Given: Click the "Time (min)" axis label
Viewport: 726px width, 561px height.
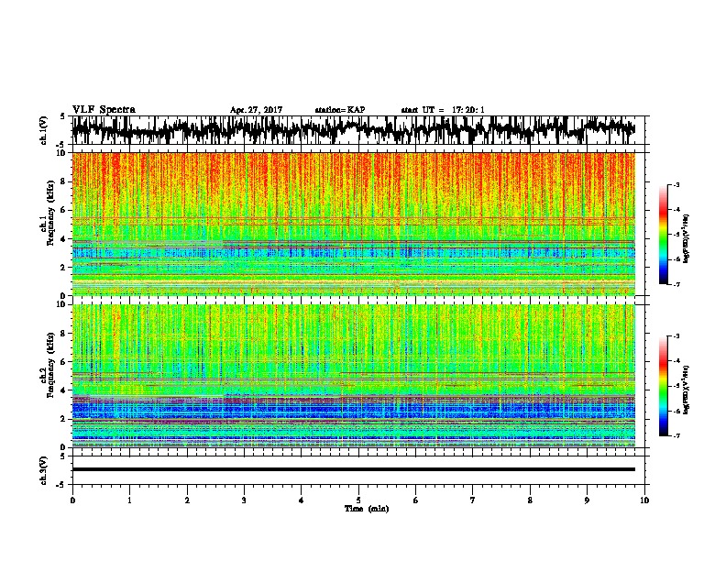Looking at the screenshot, I should pos(367,509).
